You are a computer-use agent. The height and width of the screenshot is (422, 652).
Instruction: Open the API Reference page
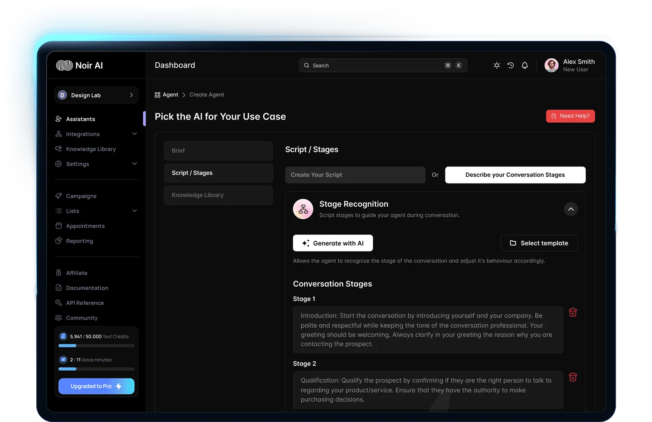click(85, 303)
